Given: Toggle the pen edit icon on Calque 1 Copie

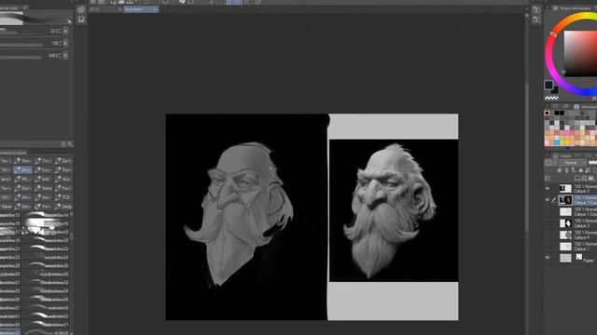Looking at the screenshot, I should point(554,200).
